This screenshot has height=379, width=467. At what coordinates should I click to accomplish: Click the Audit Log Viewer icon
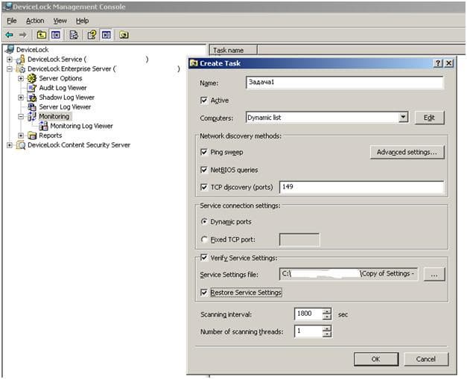coord(32,88)
